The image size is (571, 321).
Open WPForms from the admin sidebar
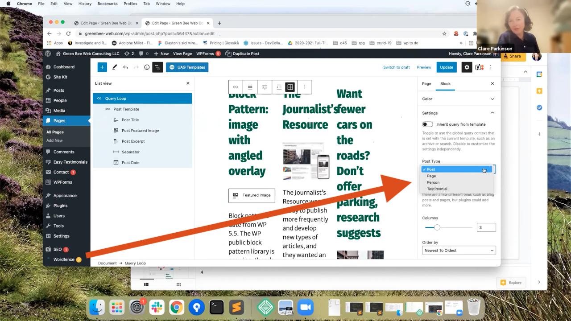(63, 182)
